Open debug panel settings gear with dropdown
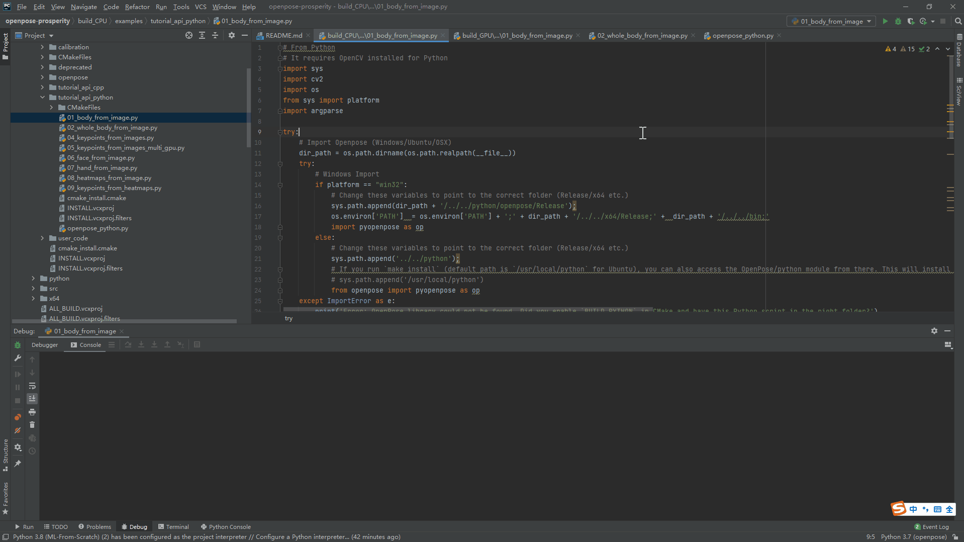The image size is (964, 542). click(x=18, y=447)
